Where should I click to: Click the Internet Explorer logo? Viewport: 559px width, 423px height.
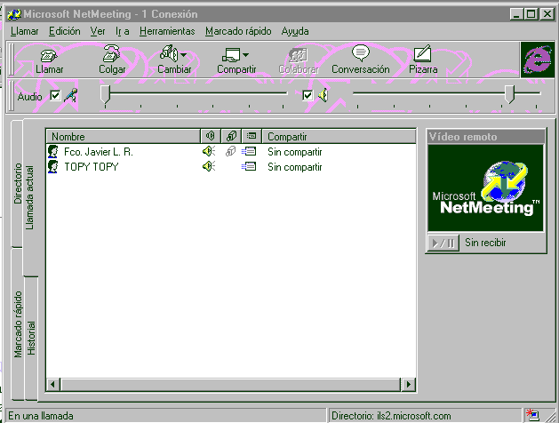click(x=538, y=60)
